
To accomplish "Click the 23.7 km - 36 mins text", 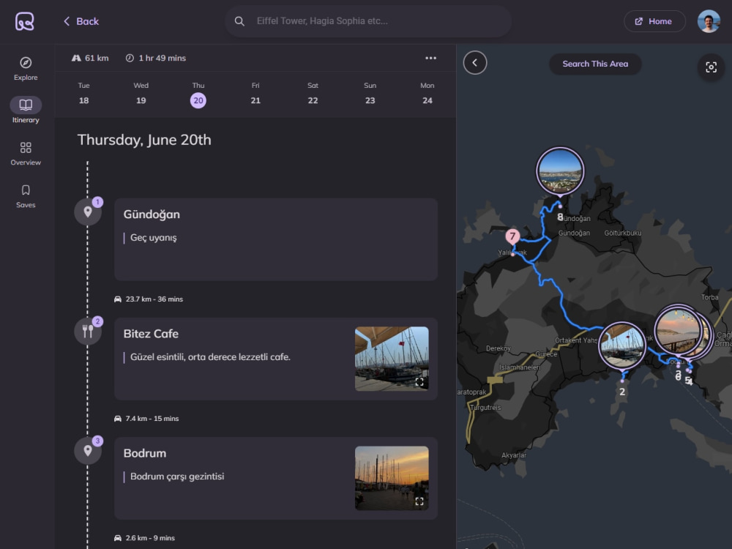I will (154, 299).
